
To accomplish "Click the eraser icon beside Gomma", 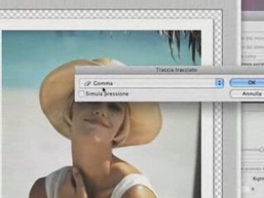I will [87, 83].
